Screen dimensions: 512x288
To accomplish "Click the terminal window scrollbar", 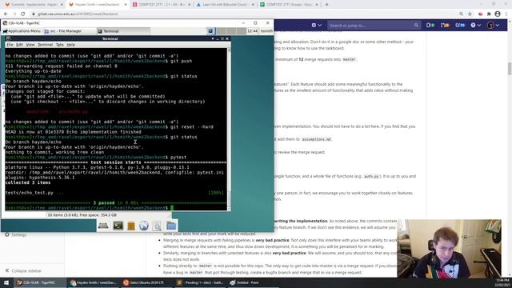I will 229,129.
